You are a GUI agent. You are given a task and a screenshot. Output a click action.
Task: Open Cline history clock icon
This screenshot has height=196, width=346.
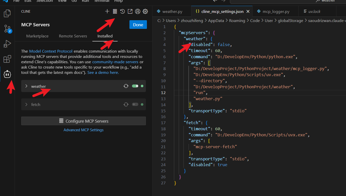pos(122,11)
